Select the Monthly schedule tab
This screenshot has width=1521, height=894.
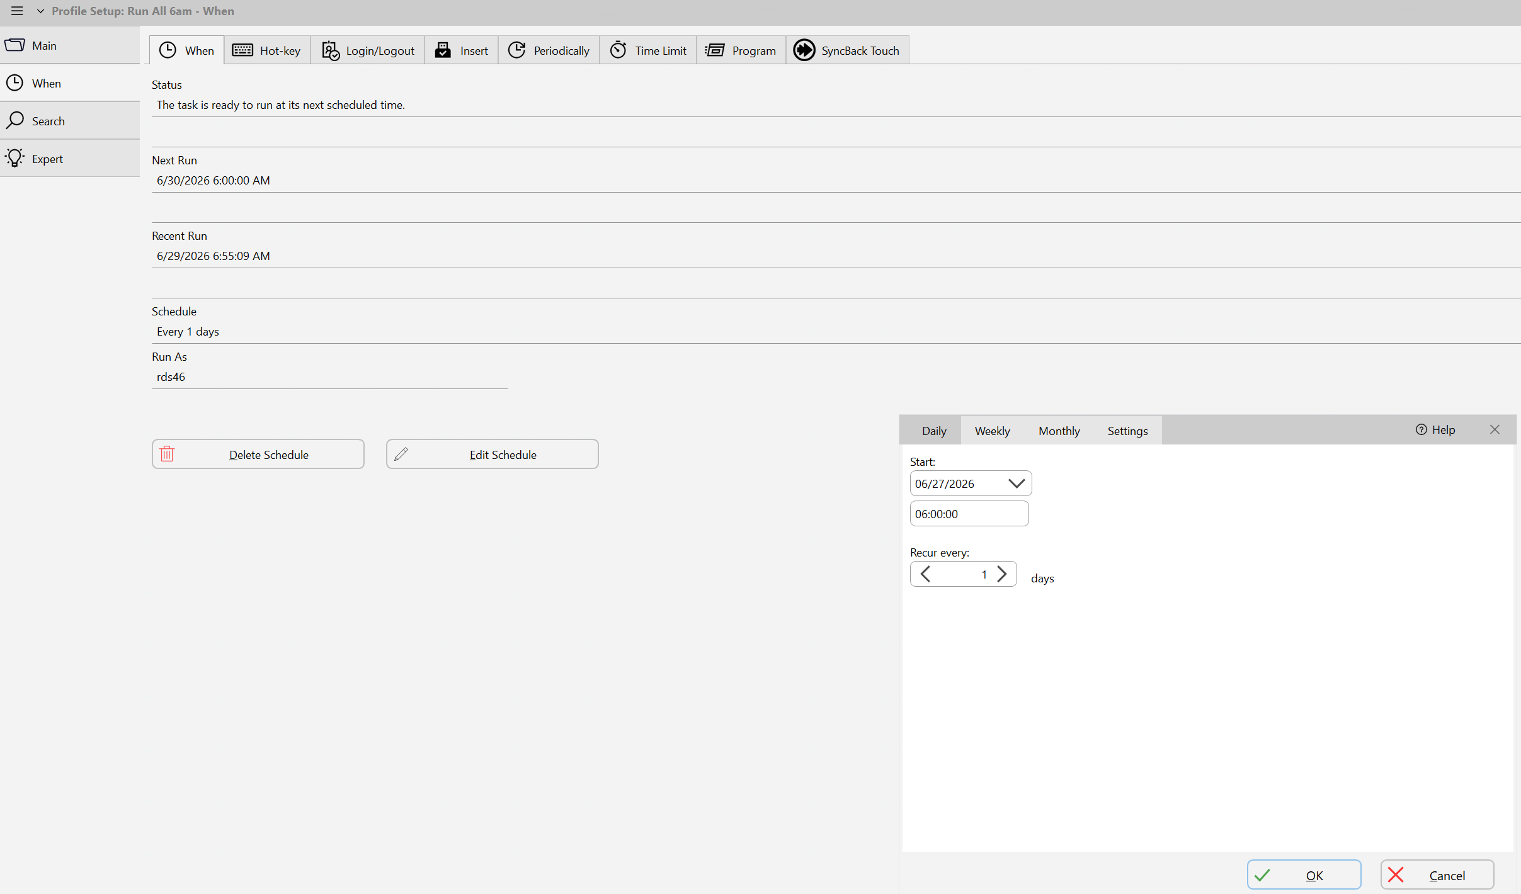1059,431
